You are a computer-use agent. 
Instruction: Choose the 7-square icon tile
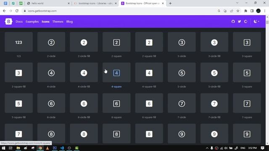(247, 103)
